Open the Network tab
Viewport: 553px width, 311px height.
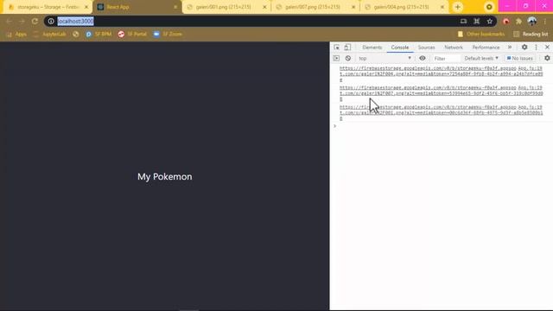click(453, 48)
